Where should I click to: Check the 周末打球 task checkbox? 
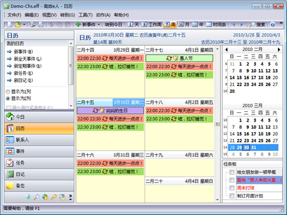(232, 188)
